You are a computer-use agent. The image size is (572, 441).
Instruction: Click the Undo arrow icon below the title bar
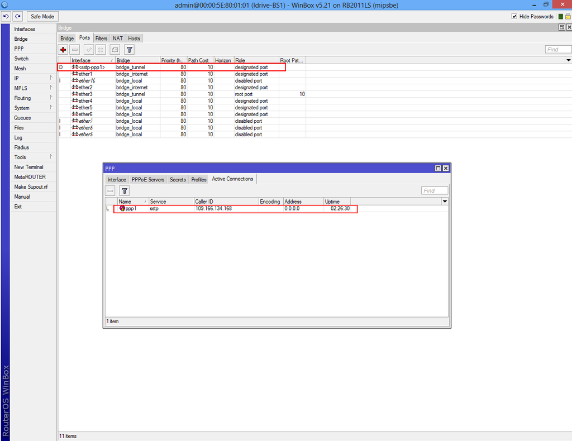click(6, 16)
